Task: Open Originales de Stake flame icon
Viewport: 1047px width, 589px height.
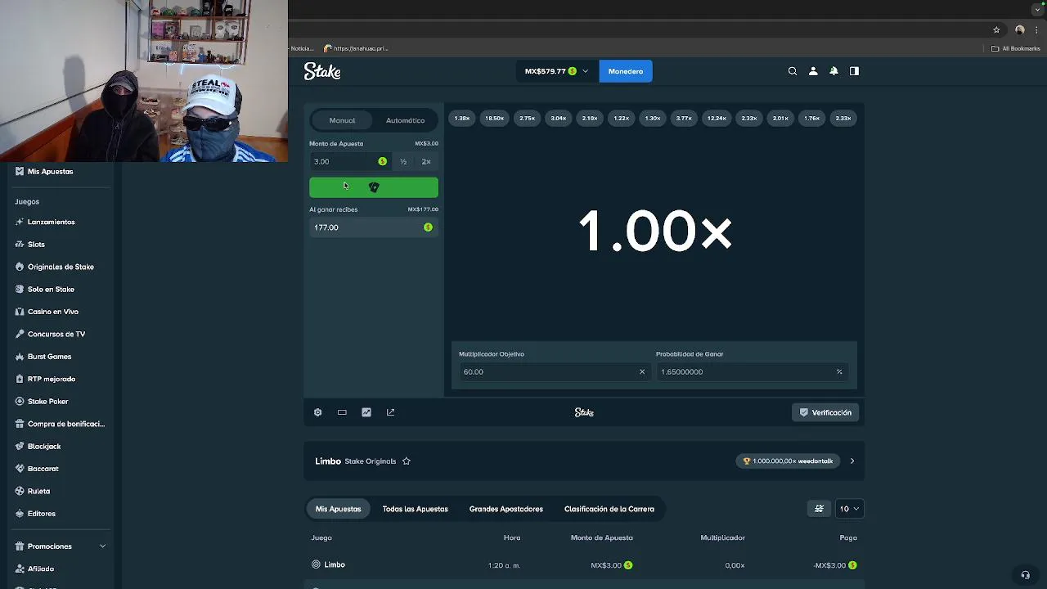Action: coord(19,267)
